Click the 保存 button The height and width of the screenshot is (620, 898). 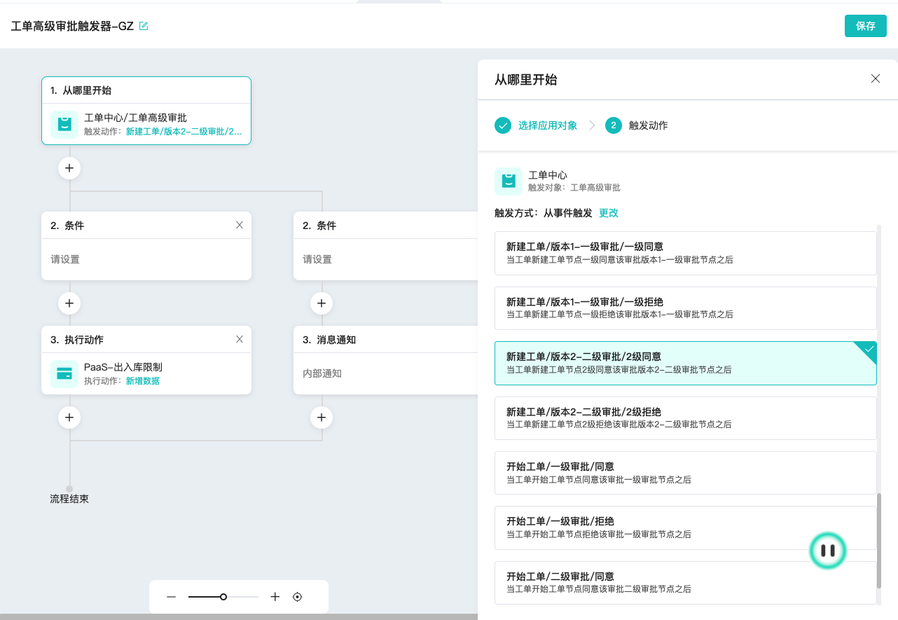[866, 26]
